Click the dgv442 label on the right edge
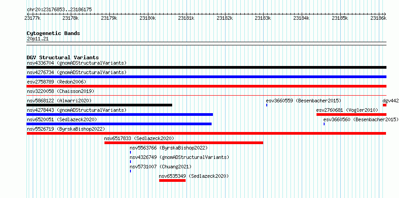This screenshot has width=399, height=198. pos(390,101)
